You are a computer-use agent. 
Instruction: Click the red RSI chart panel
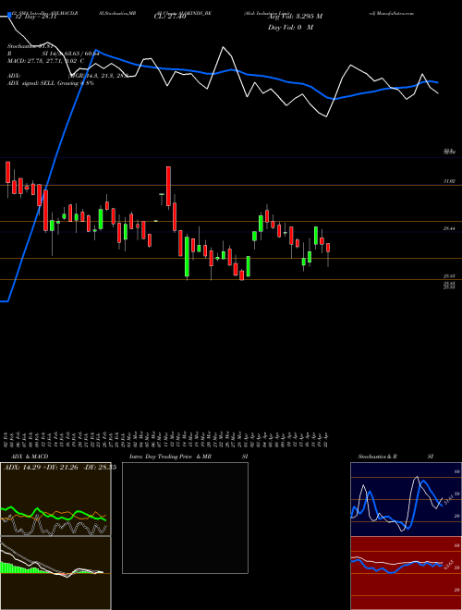click(406, 573)
